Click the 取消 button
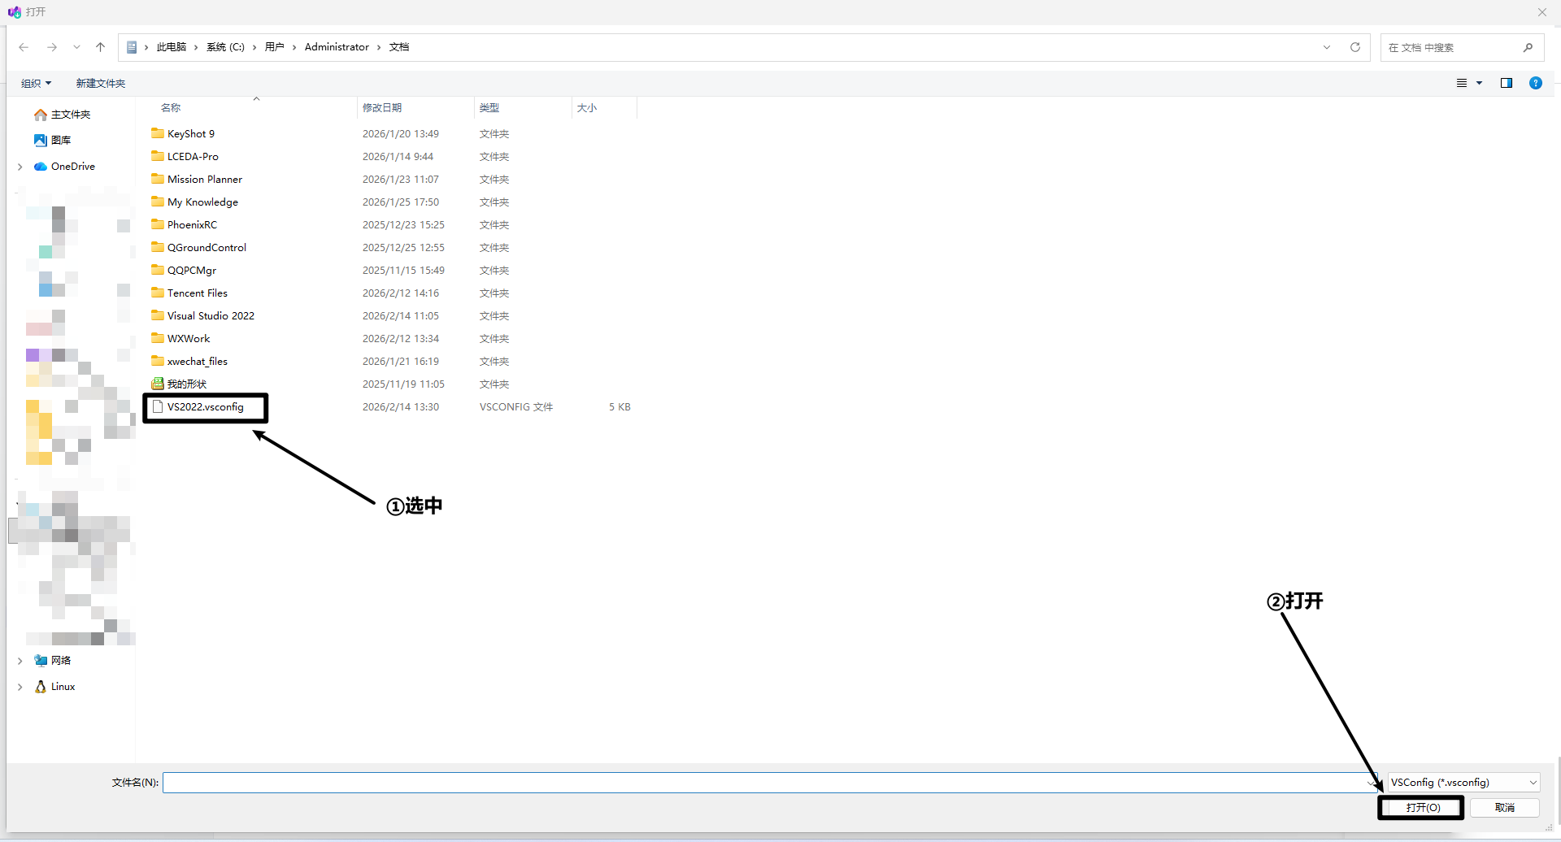 click(1504, 807)
